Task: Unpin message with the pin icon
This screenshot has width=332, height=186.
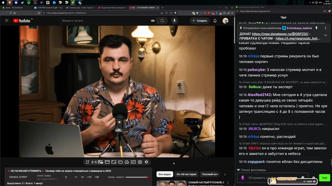Action: tap(316, 28)
